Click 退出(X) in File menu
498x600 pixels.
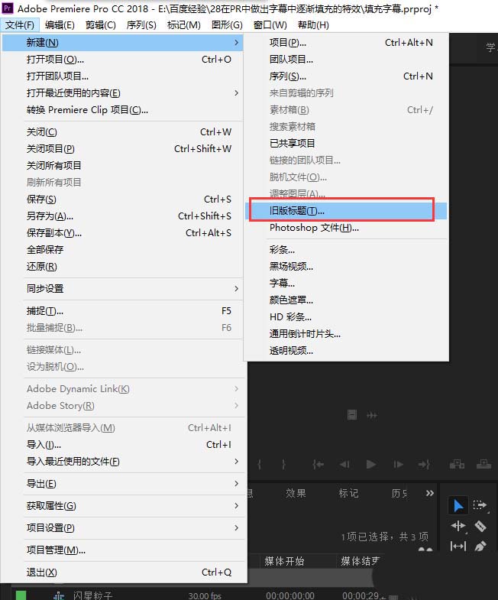(x=122, y=572)
